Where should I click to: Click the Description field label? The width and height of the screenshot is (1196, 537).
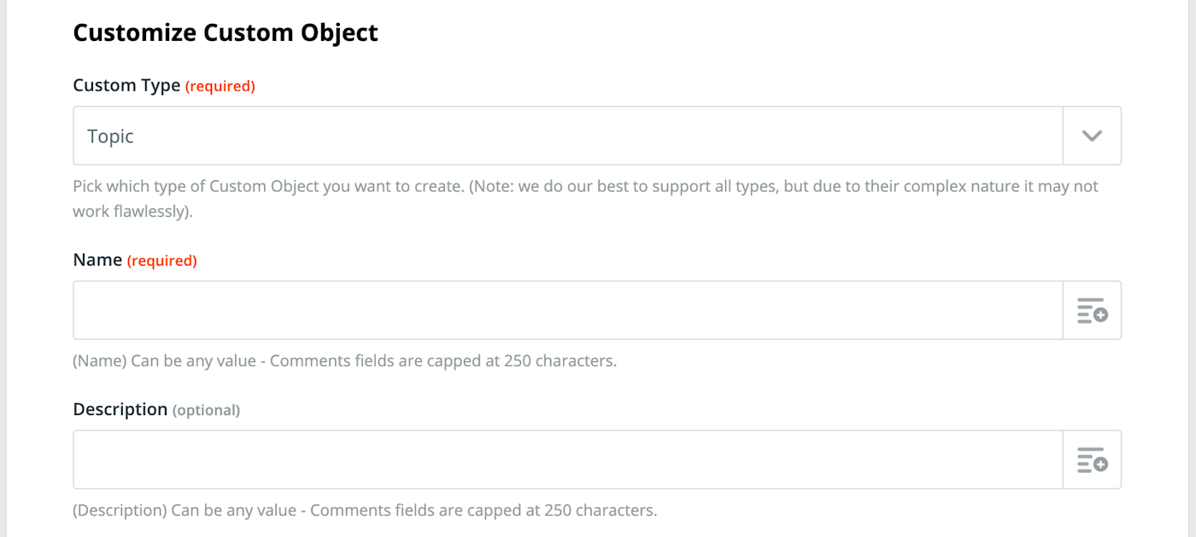(x=120, y=410)
